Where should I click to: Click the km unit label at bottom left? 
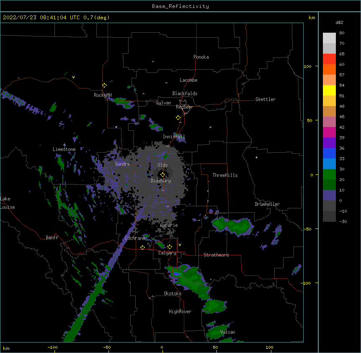(x=6, y=348)
